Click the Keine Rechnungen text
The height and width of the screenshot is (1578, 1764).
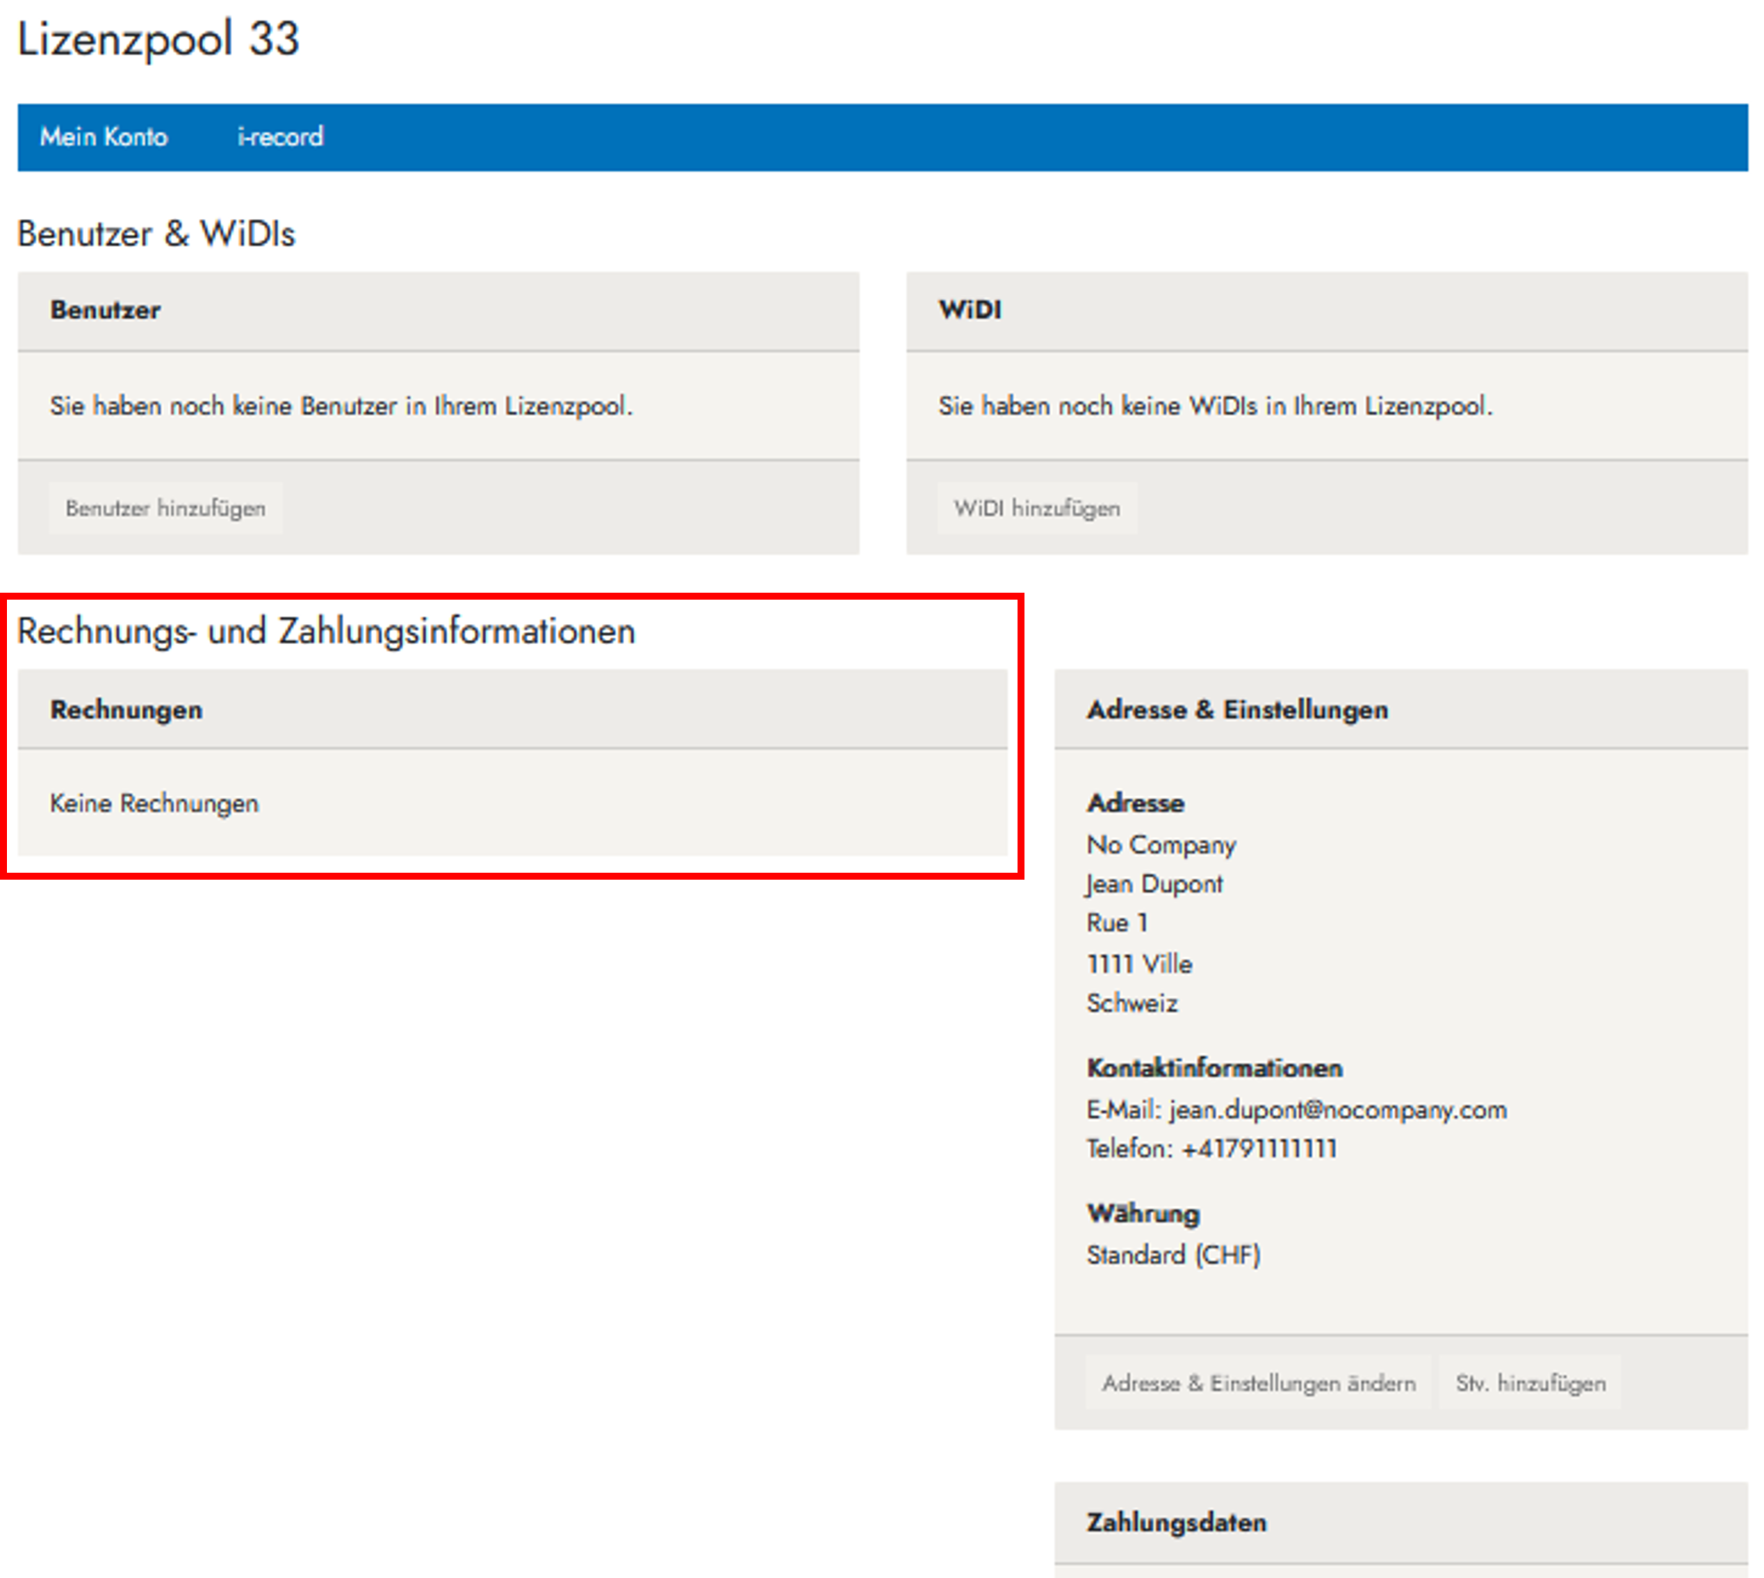pyautogui.click(x=154, y=804)
